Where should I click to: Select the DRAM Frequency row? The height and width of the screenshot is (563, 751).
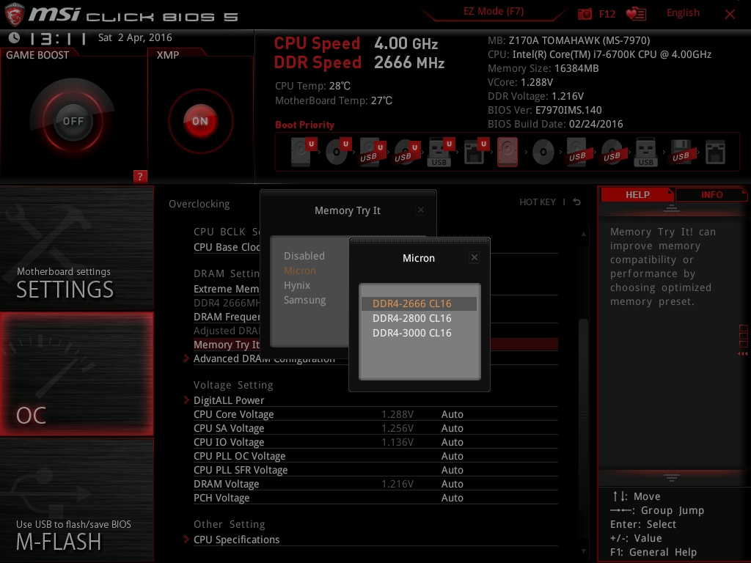(227, 317)
